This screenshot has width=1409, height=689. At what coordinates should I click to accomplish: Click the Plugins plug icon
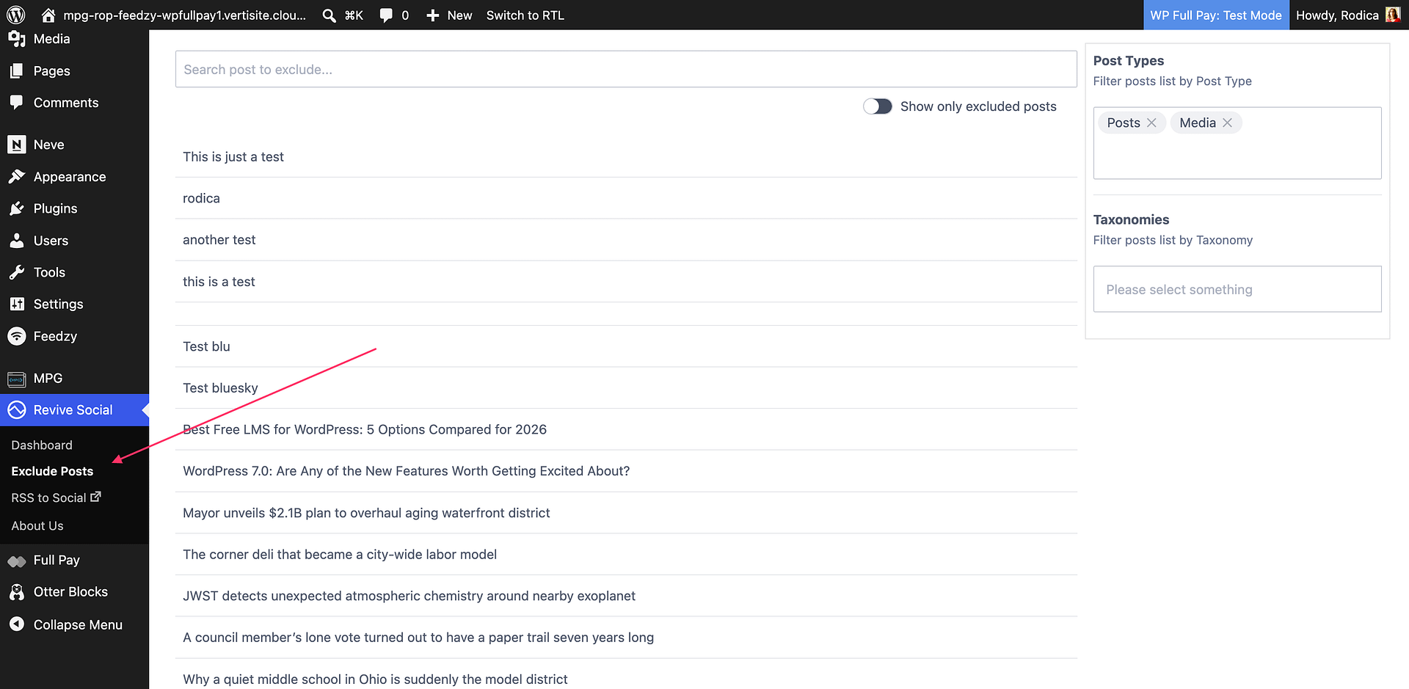(17, 208)
